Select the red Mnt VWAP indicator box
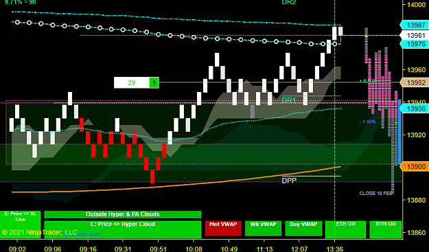 tap(223, 229)
